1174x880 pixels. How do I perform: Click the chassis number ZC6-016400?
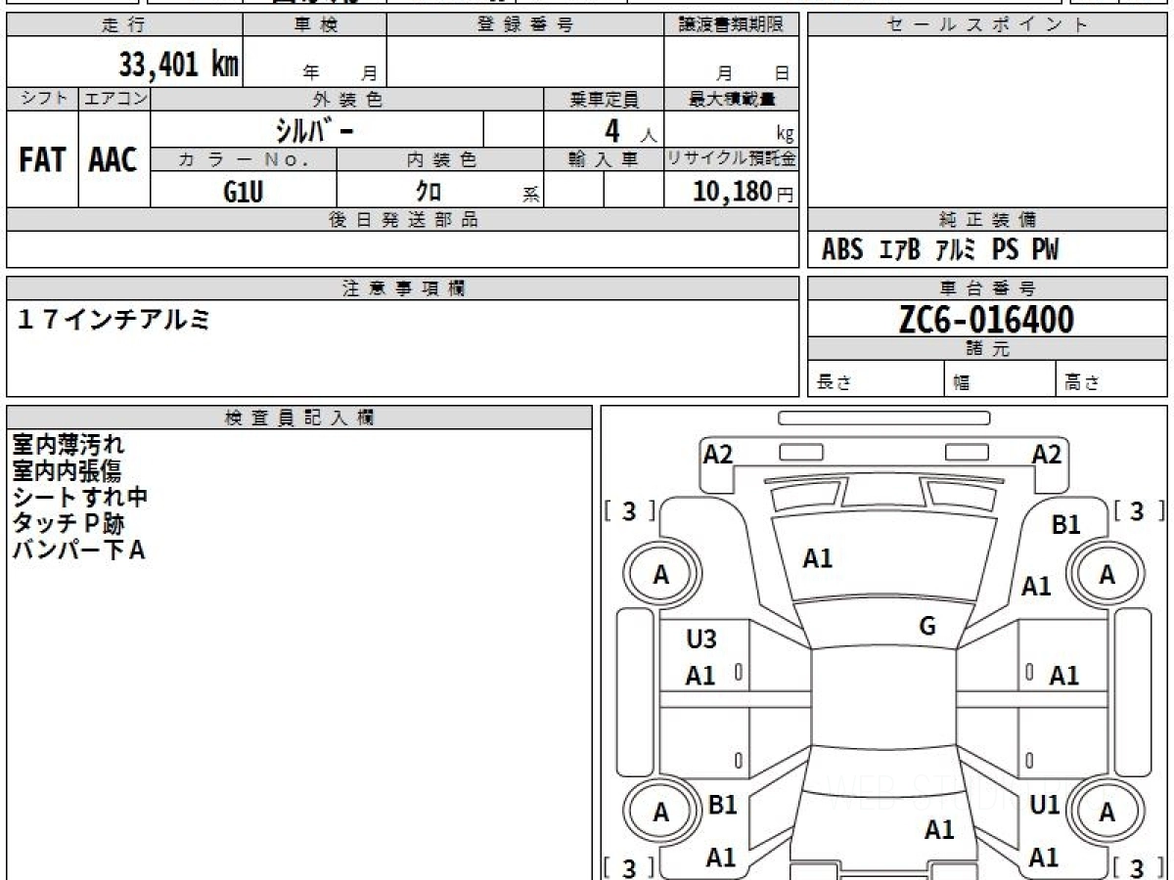(986, 319)
